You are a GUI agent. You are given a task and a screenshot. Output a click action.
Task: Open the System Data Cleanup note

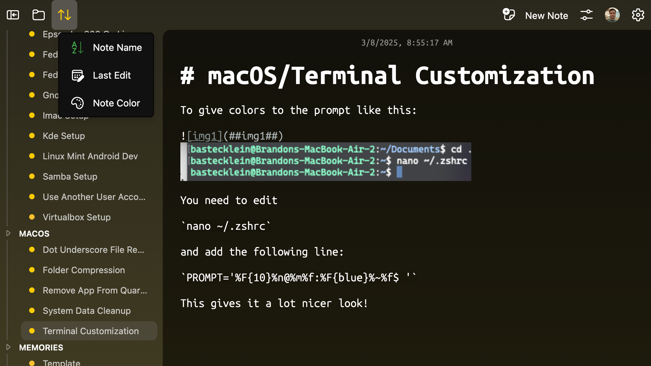[86, 311]
